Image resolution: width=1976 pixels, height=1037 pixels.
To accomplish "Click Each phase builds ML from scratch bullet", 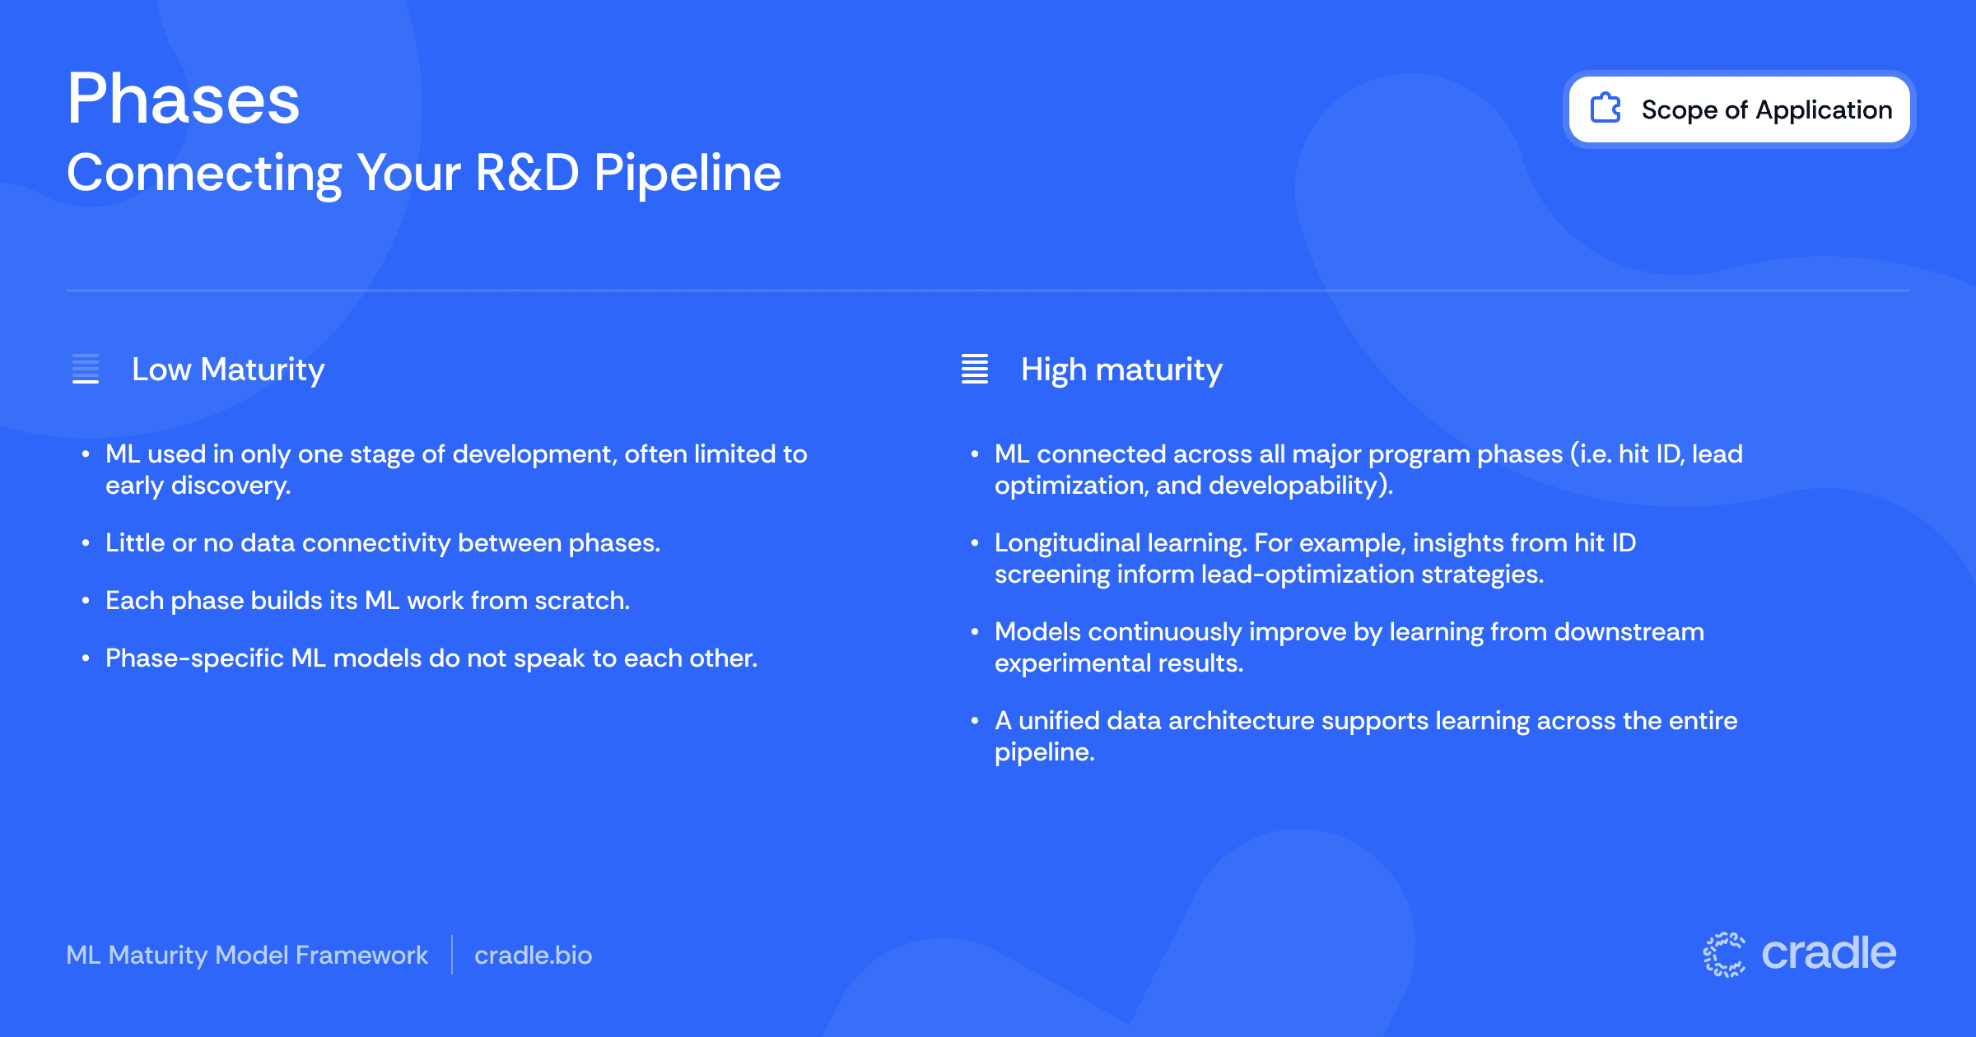I will pos(367,601).
